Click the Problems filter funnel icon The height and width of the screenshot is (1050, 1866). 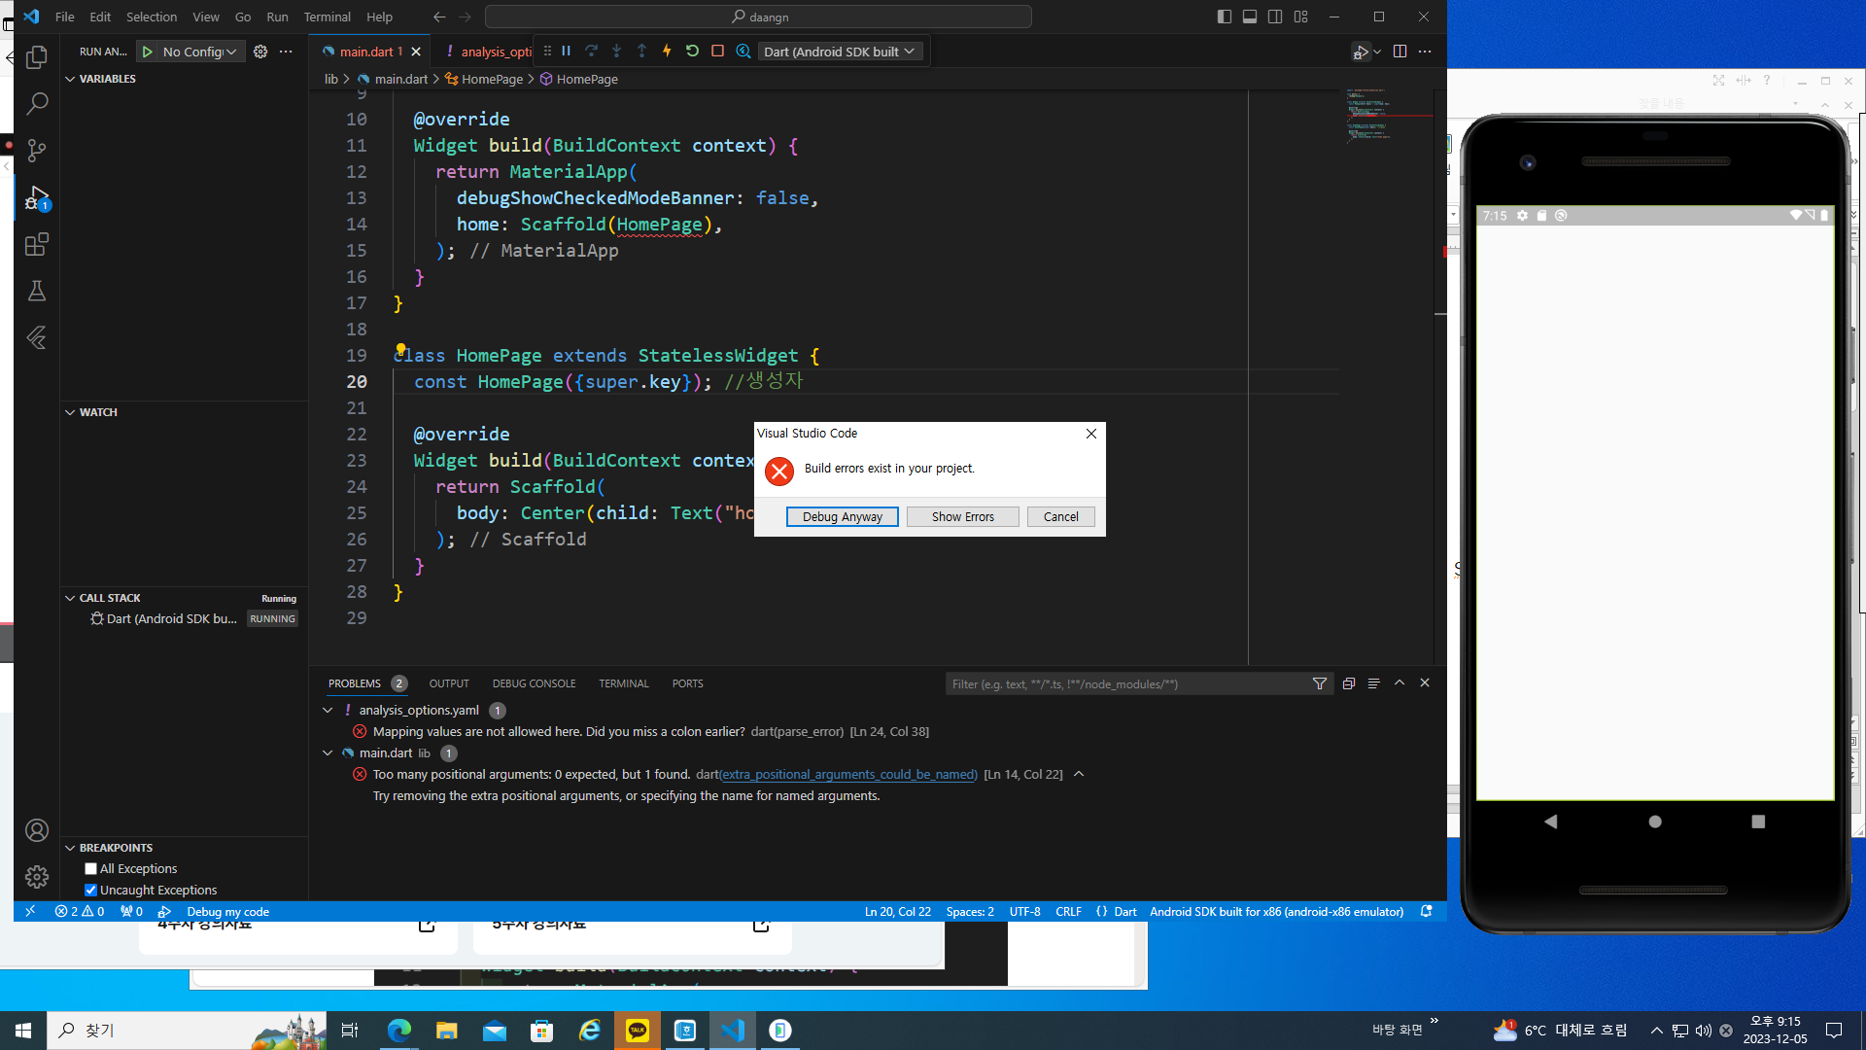pyautogui.click(x=1320, y=683)
